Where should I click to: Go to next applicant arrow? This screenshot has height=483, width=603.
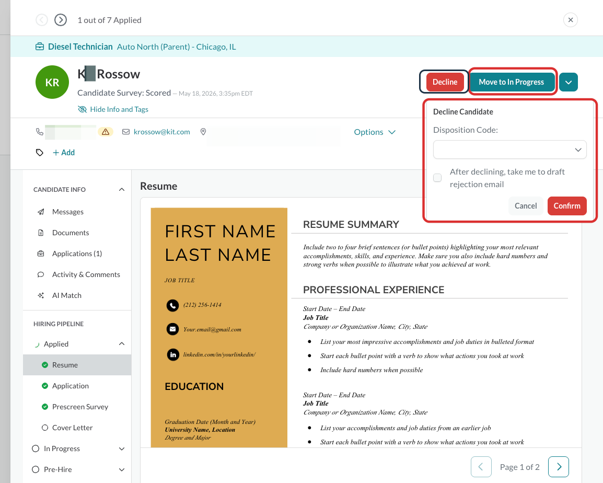pos(61,20)
